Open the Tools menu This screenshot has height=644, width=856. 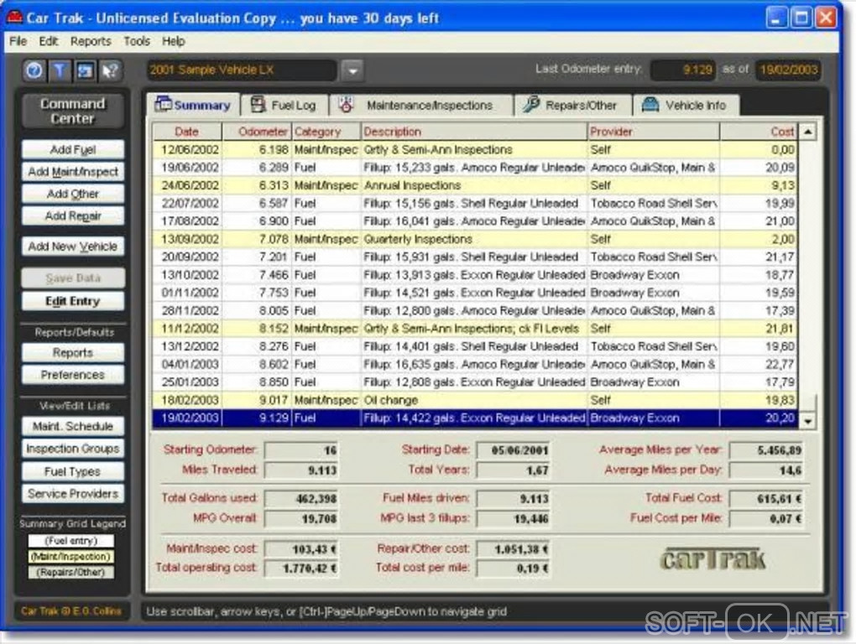(137, 41)
